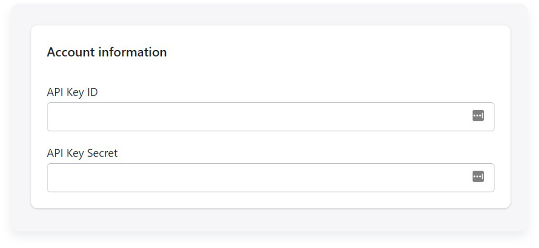Place cursor at start of API Key Secret input
Viewport: 539px width, 248px height.
click(x=54, y=178)
